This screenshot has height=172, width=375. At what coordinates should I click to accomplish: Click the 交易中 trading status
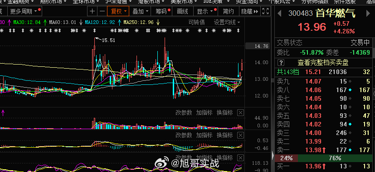pyautogui.click(x=360, y=43)
